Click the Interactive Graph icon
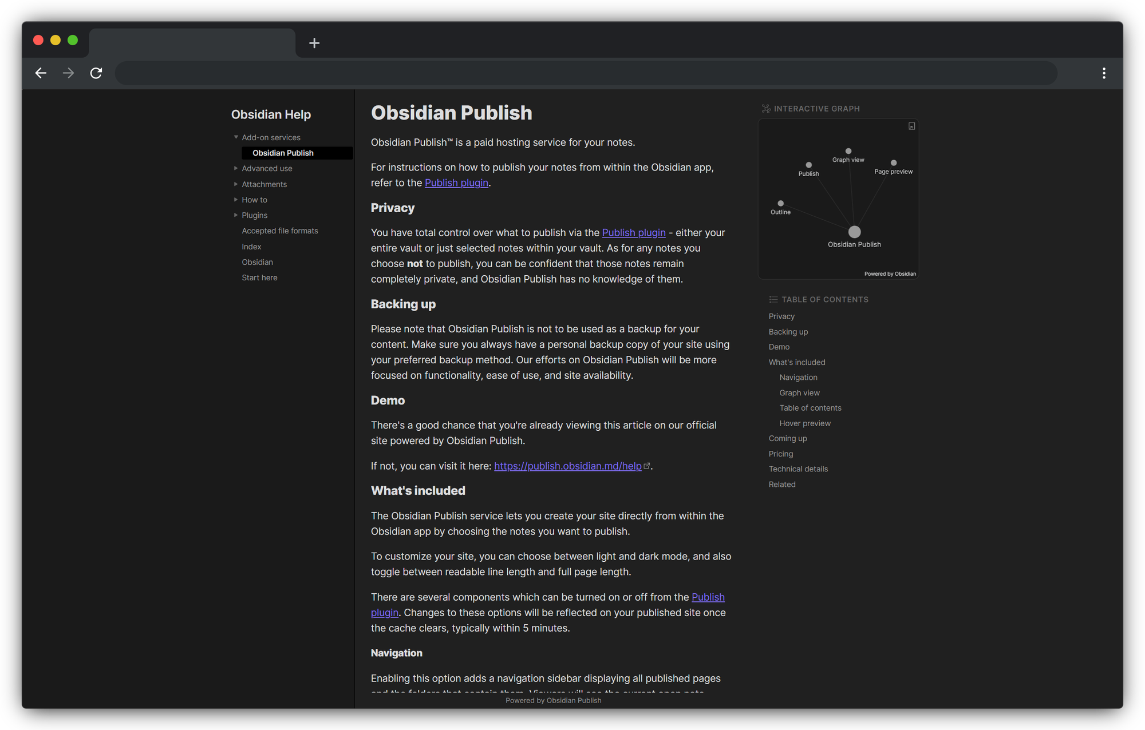This screenshot has width=1145, height=730. pyautogui.click(x=765, y=109)
